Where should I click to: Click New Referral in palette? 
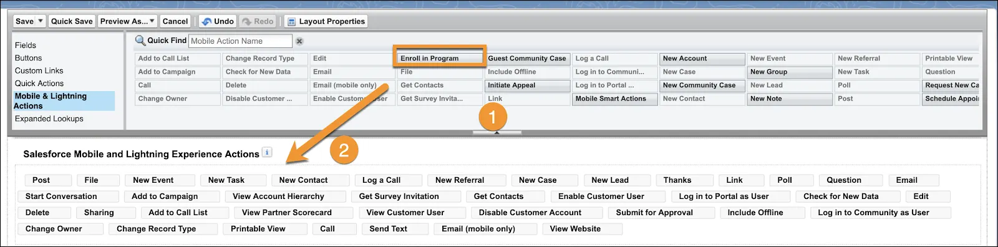tap(877, 59)
